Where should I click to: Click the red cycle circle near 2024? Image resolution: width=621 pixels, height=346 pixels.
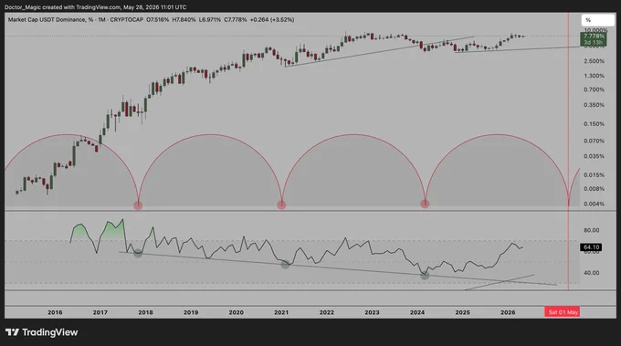pos(425,204)
